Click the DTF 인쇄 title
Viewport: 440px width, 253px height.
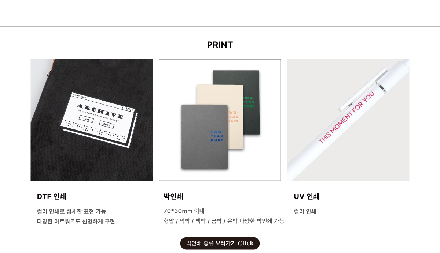tap(52, 196)
